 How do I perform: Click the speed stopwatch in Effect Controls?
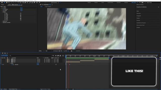click(x=4, y=10)
